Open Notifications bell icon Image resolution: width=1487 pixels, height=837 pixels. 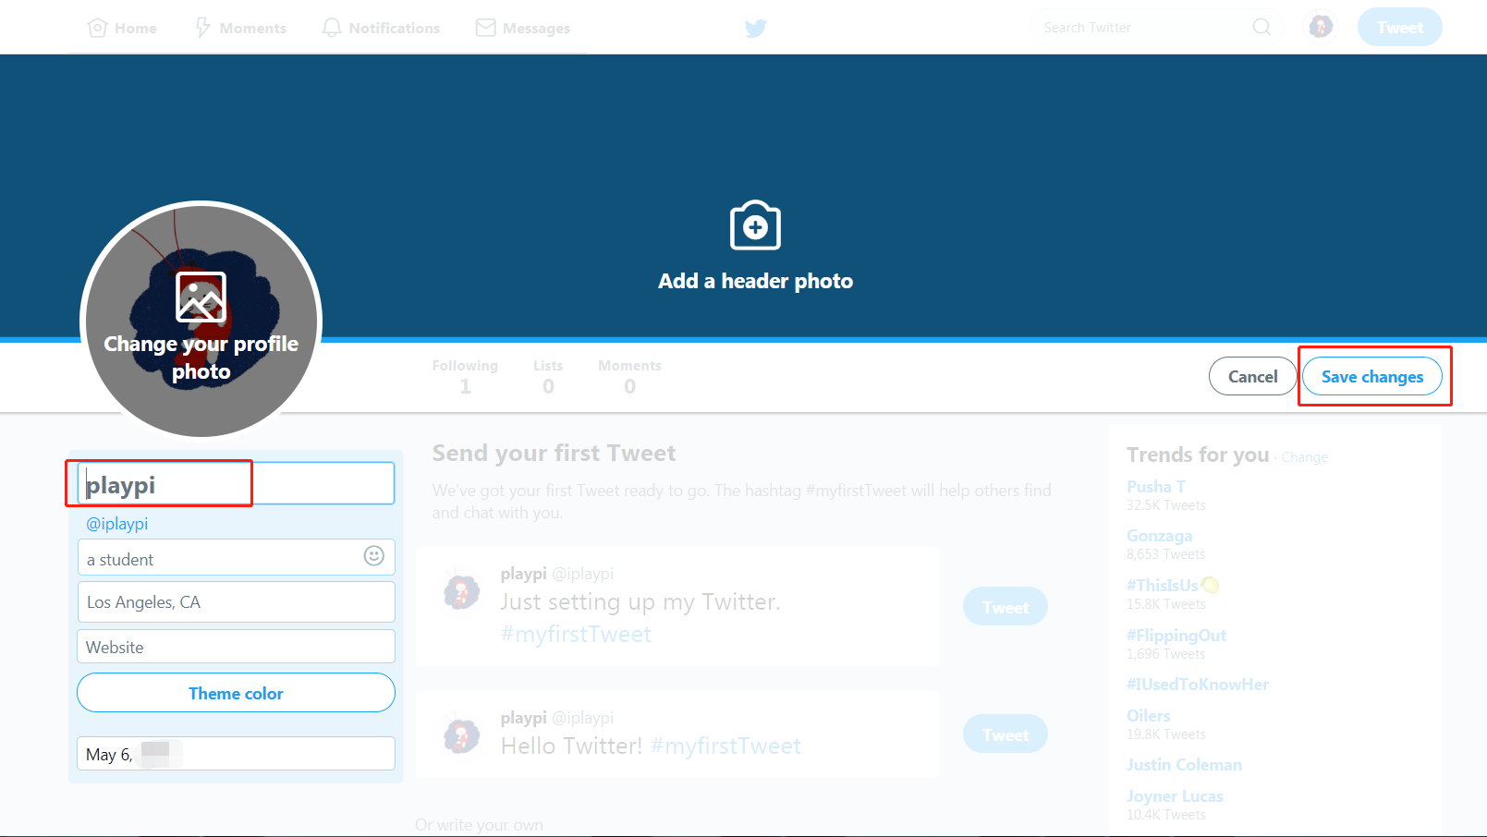(332, 28)
